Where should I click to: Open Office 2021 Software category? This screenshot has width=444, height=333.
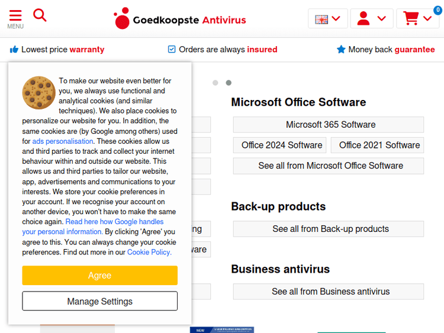click(378, 145)
